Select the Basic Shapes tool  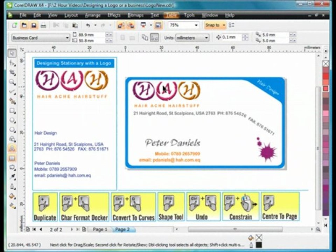(12, 139)
